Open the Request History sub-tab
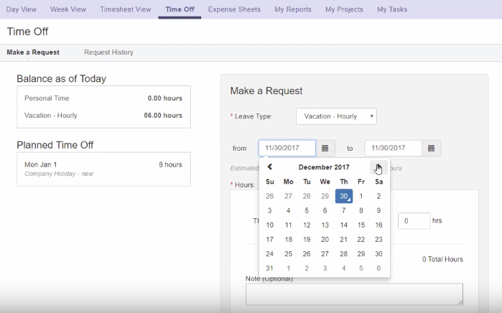 pyautogui.click(x=108, y=52)
